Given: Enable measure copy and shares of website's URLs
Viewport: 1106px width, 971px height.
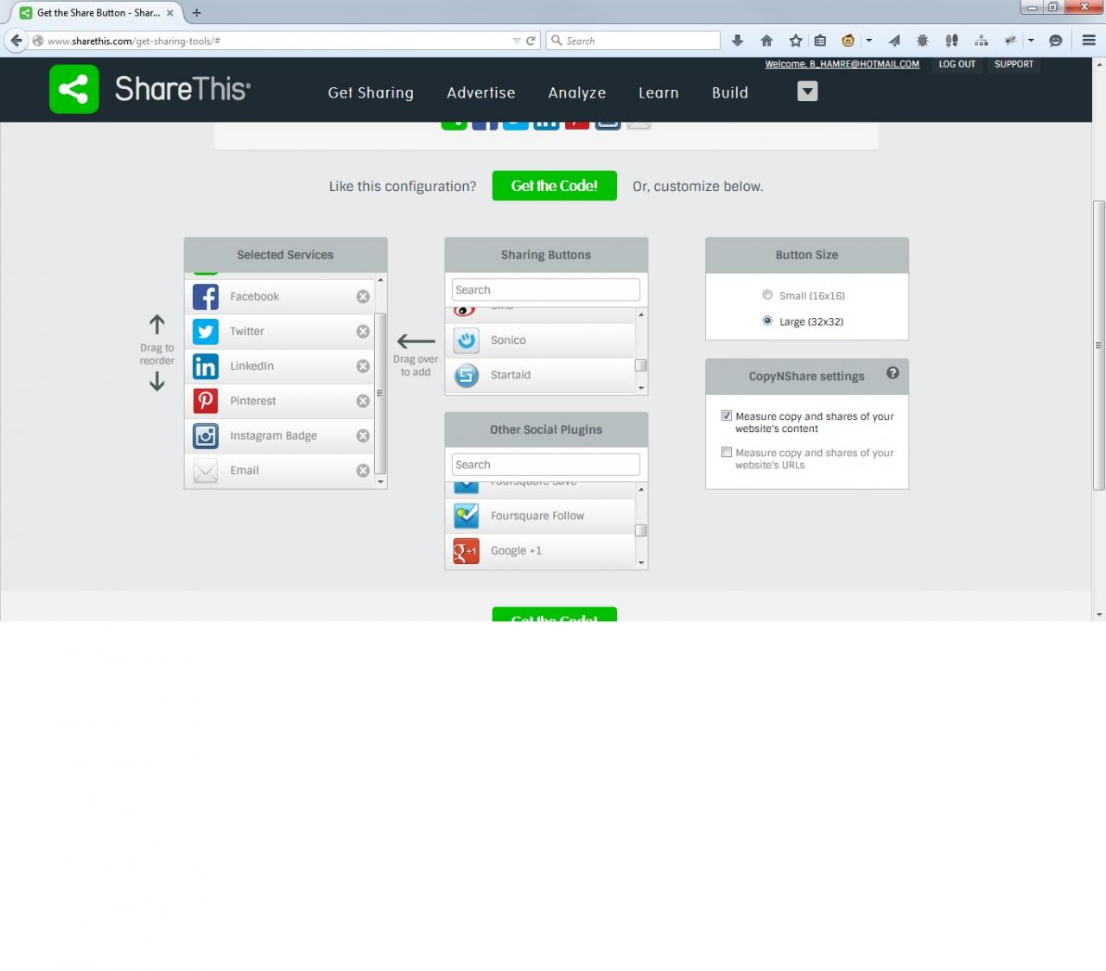Looking at the screenshot, I should (x=727, y=452).
